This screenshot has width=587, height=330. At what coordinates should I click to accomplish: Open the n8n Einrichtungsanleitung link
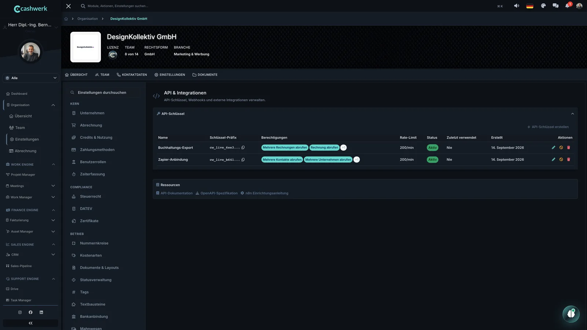264,193
